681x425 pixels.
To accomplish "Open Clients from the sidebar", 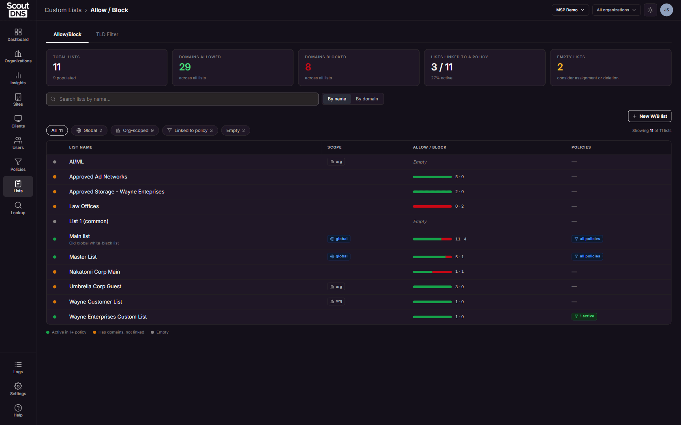I will pyautogui.click(x=18, y=122).
